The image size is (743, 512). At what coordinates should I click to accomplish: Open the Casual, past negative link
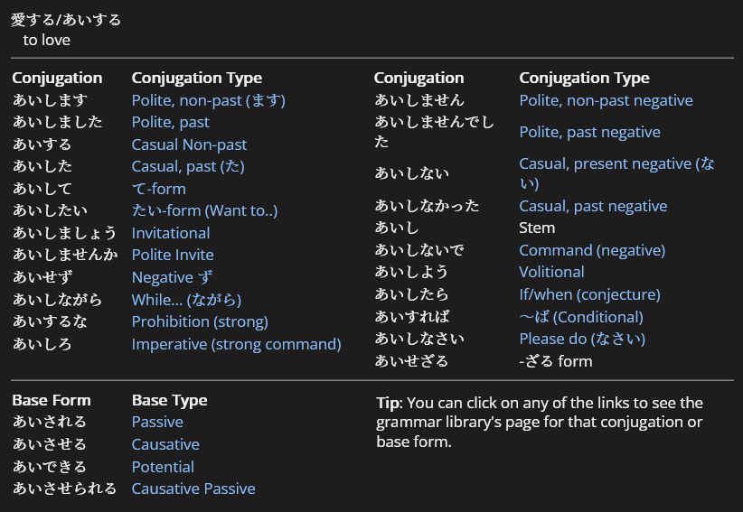coord(593,206)
